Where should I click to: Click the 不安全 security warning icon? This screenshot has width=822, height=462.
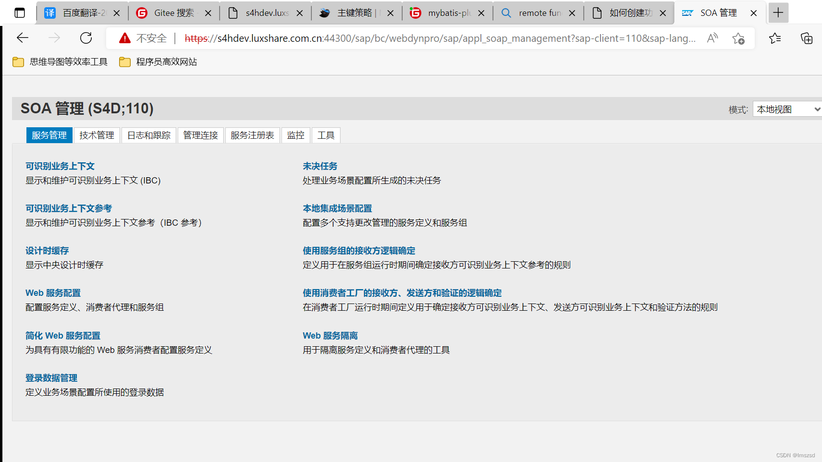[124, 38]
